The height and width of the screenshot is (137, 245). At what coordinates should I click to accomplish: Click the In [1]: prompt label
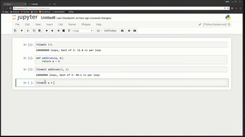[x=28, y=58]
